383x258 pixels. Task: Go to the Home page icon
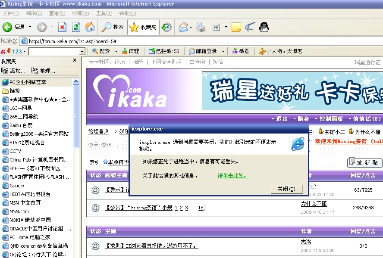(x=90, y=27)
